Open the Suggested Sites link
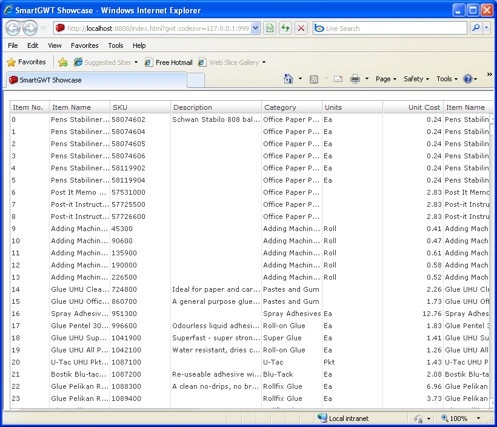 point(105,62)
